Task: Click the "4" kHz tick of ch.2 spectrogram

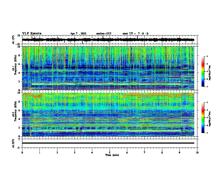Action: 19,119
